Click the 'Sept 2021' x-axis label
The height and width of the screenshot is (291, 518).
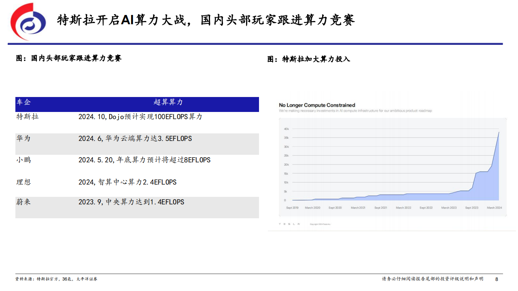(x=381, y=208)
